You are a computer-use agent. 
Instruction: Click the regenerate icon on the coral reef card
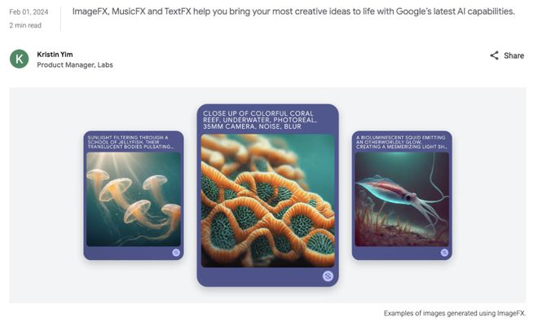(x=328, y=276)
